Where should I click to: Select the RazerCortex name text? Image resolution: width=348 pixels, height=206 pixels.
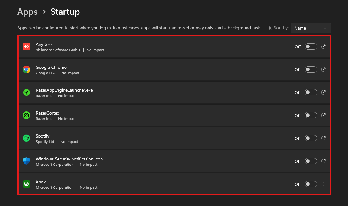click(47, 113)
